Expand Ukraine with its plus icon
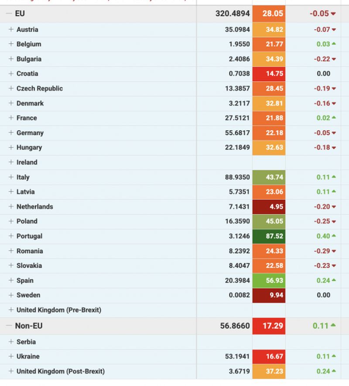The image size is (349, 386). point(11,357)
